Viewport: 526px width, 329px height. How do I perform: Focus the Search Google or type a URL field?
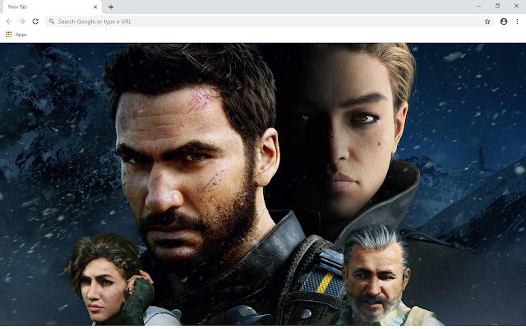point(269,21)
